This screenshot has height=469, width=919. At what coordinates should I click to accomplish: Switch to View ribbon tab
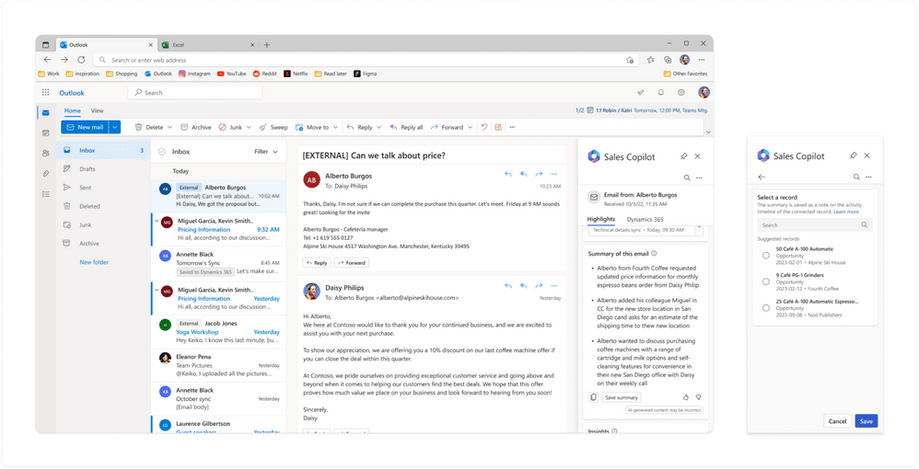98,110
